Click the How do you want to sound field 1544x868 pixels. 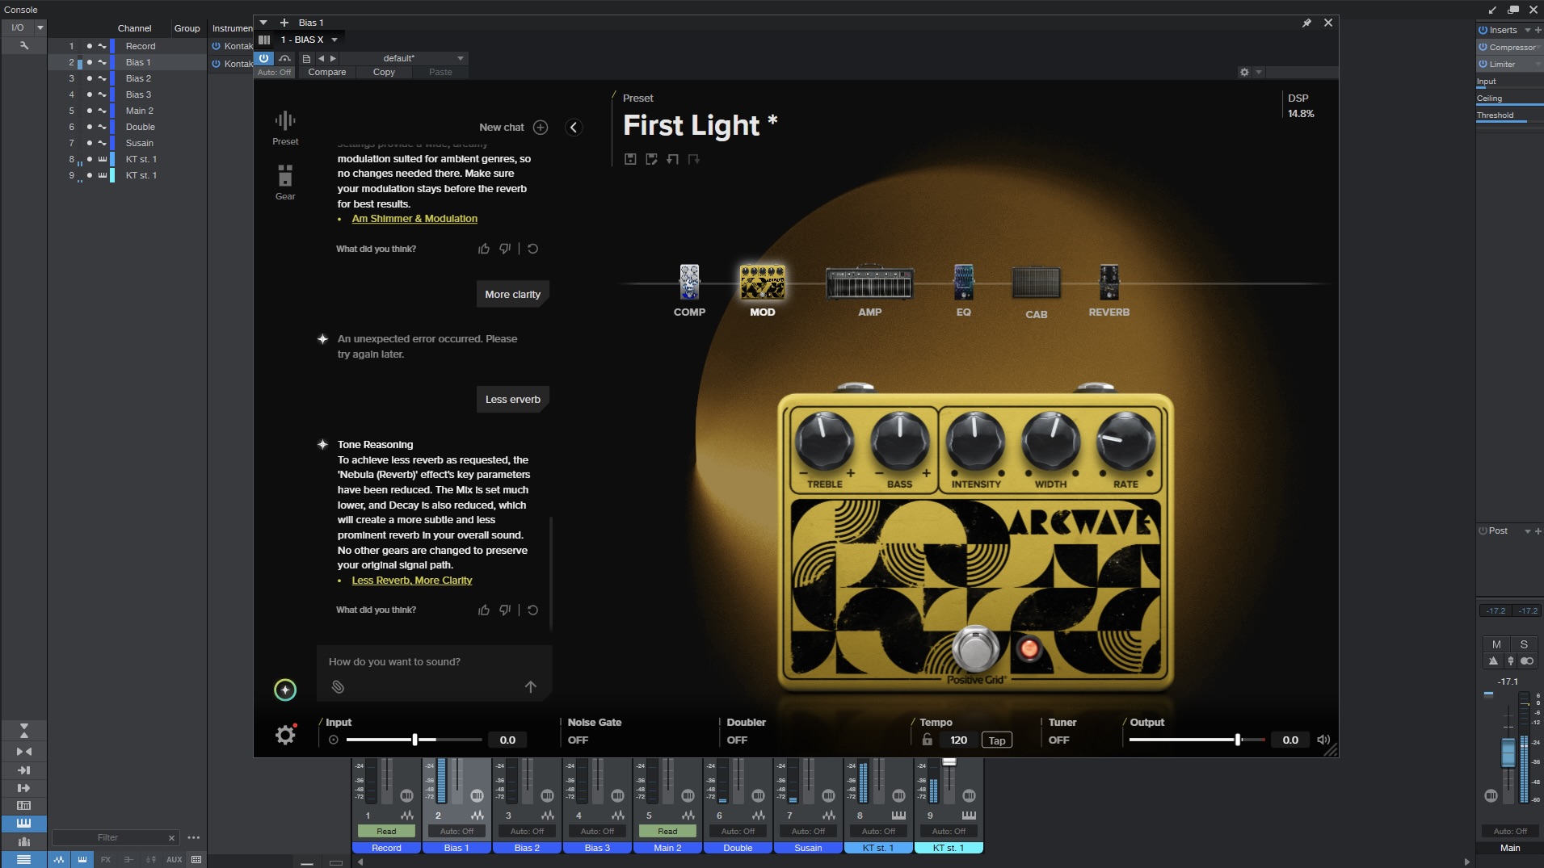click(x=435, y=662)
